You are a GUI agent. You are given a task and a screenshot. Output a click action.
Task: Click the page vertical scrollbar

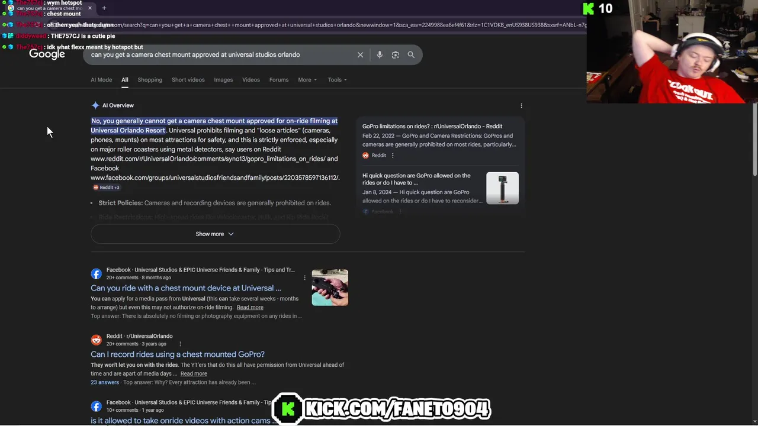[754, 139]
